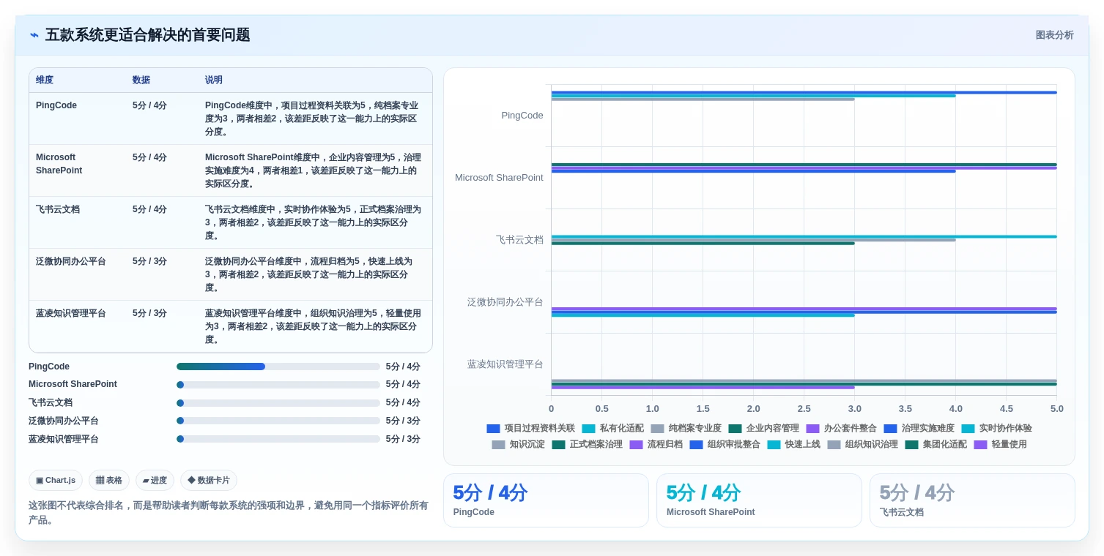Viewport: 1104px width, 556px height.
Task: Click the 5分 / 4分 score in PingCode table row
Action: click(149, 105)
